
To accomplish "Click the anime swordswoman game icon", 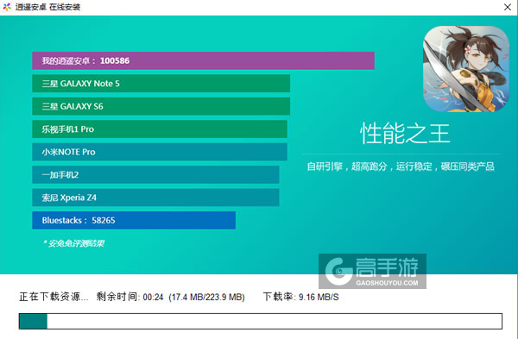I will click(466, 69).
